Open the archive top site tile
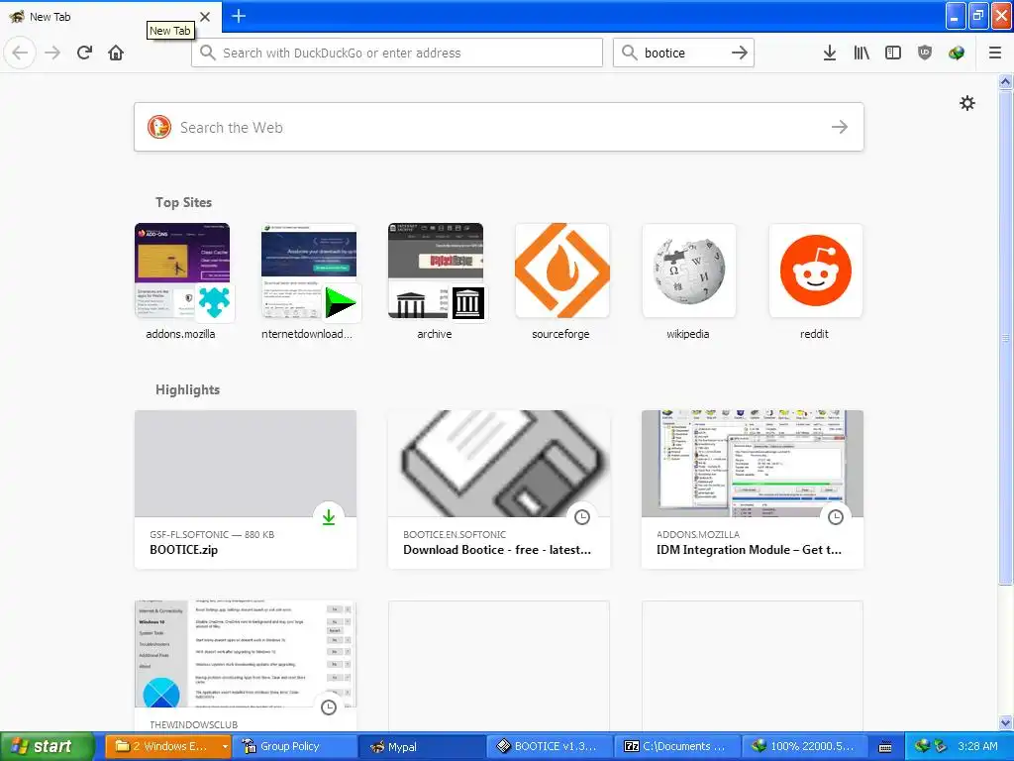This screenshot has height=761, width=1014. [436, 282]
